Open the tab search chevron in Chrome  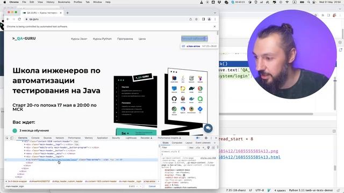tap(215, 13)
